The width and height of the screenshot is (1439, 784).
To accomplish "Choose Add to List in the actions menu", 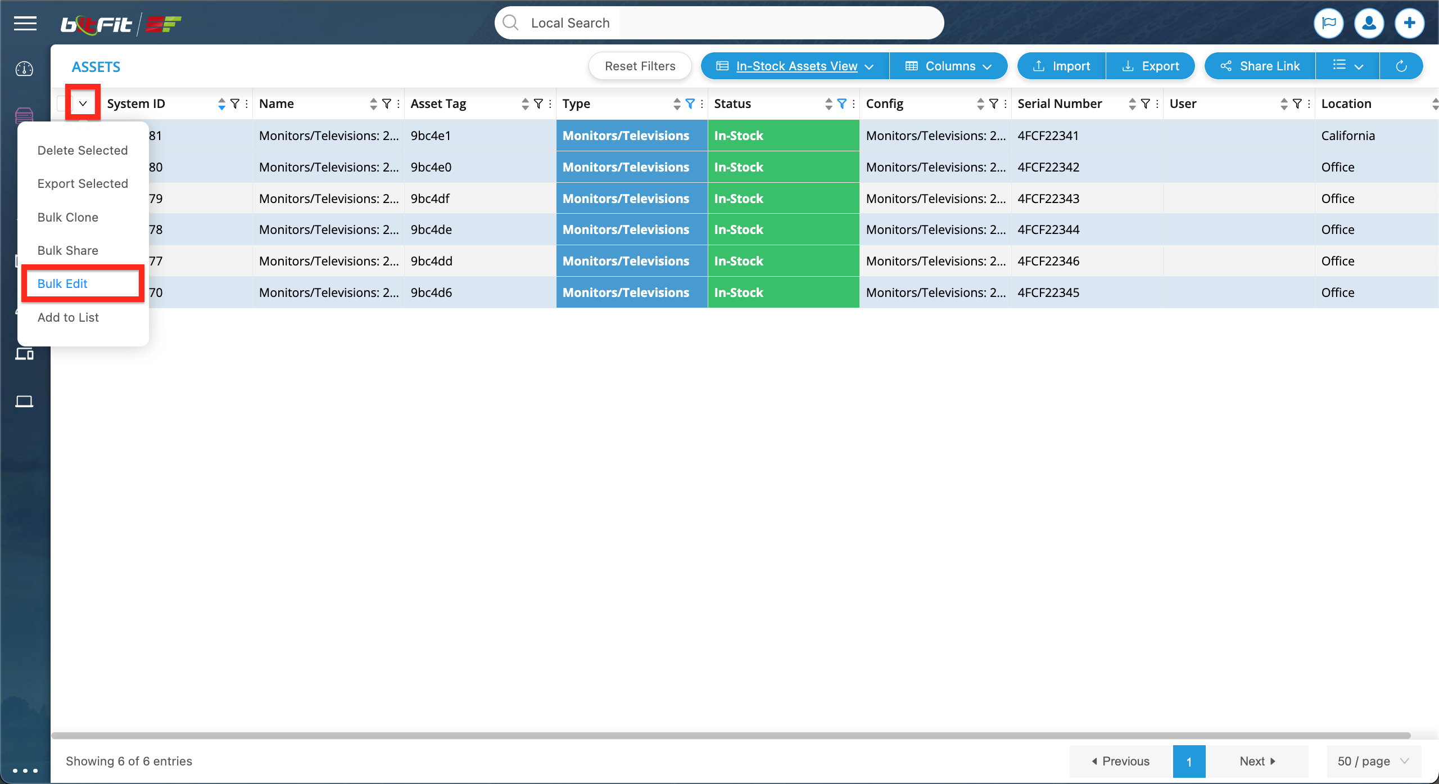I will (x=68, y=317).
